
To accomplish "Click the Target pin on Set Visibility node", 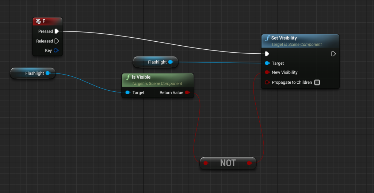I will tap(267, 63).
